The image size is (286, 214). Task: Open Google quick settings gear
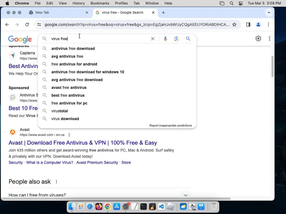(258, 38)
